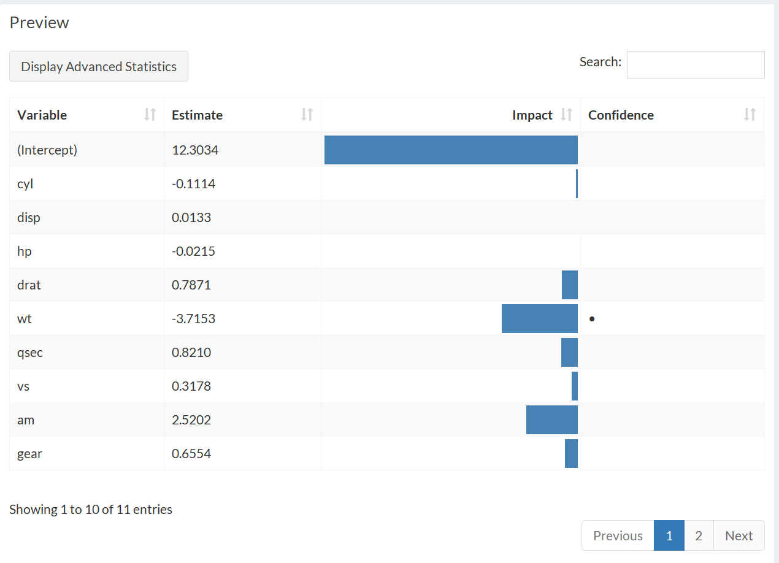The image size is (779, 563).
Task: Click the am variable impact bar
Action: tap(552, 419)
